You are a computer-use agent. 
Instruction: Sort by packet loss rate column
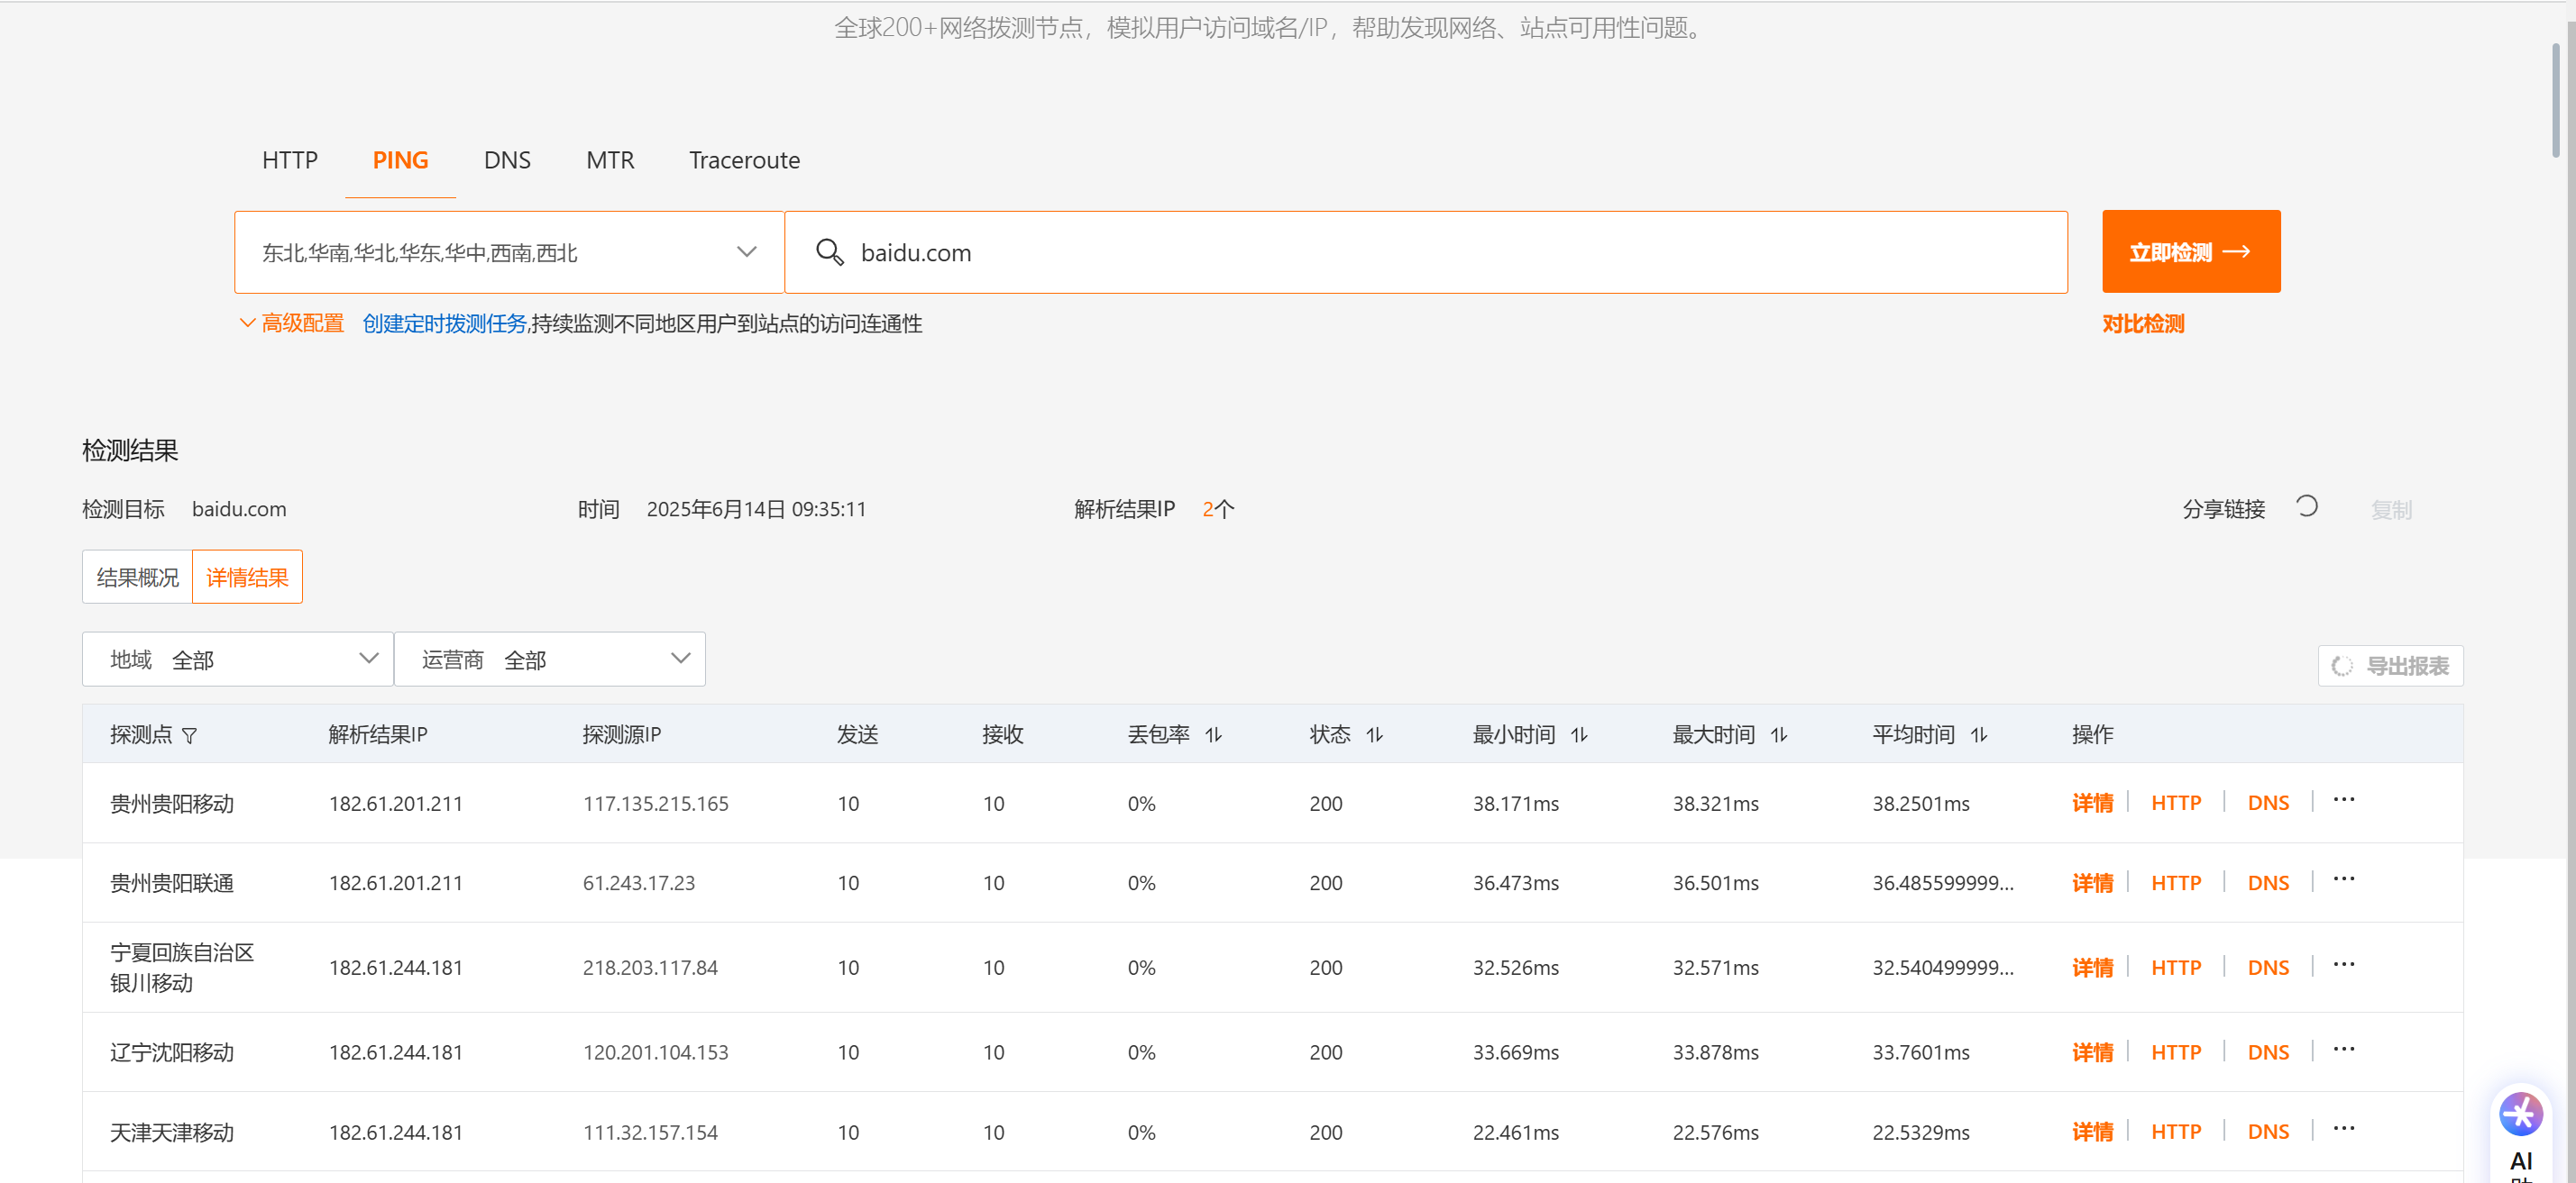pyautogui.click(x=1213, y=735)
